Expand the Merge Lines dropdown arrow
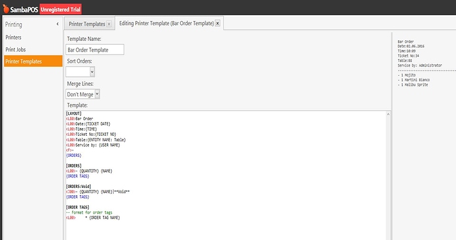Viewport: 456px width, 240px height. pos(97,94)
